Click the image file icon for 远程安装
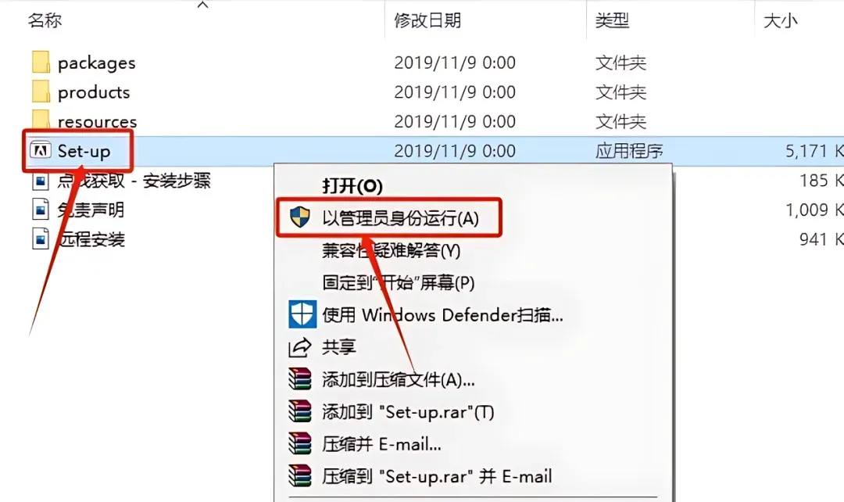This screenshot has height=502, width=844. 41,238
